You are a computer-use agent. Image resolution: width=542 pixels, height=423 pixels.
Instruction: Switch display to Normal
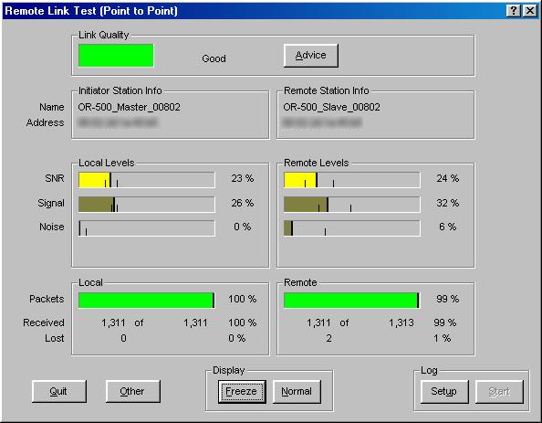click(297, 392)
